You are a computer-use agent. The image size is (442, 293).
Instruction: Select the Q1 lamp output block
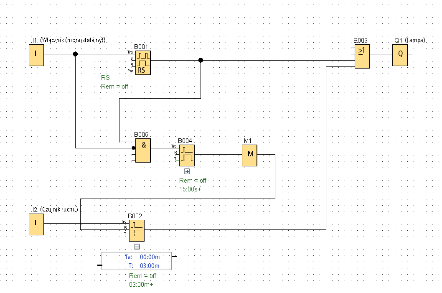400,55
